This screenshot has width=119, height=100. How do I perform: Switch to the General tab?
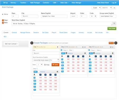(x=14, y=32)
